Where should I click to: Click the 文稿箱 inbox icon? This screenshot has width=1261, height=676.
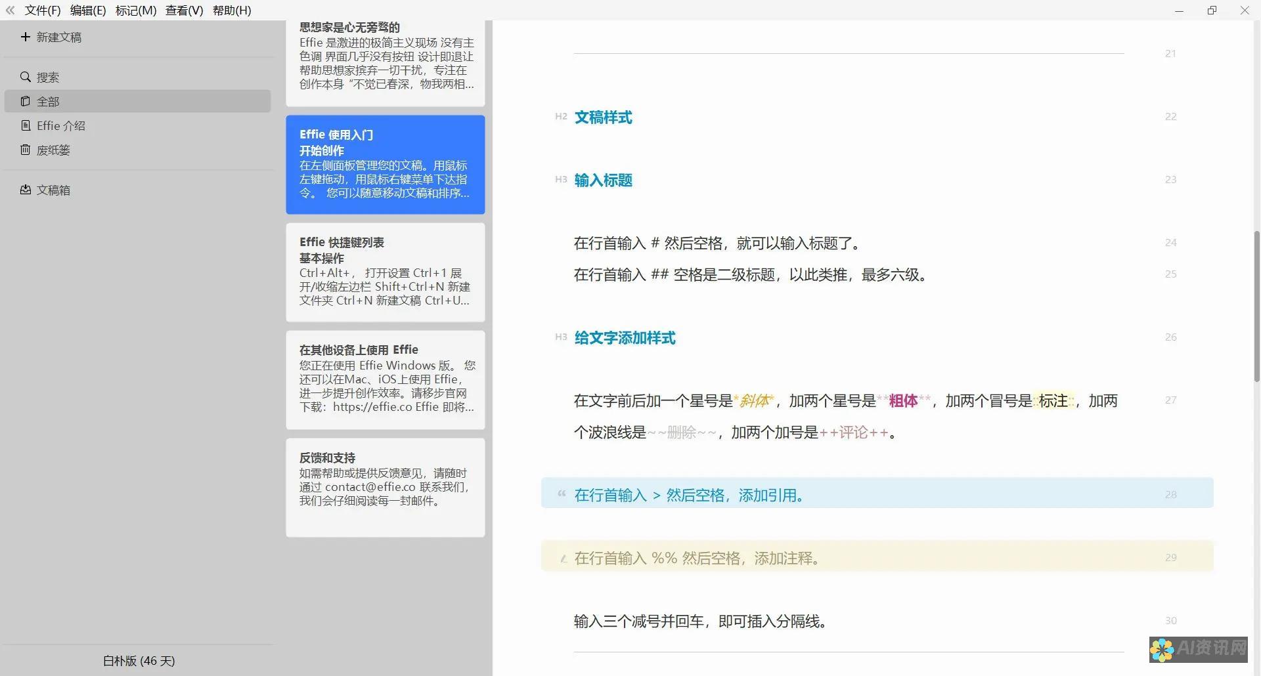pos(25,190)
